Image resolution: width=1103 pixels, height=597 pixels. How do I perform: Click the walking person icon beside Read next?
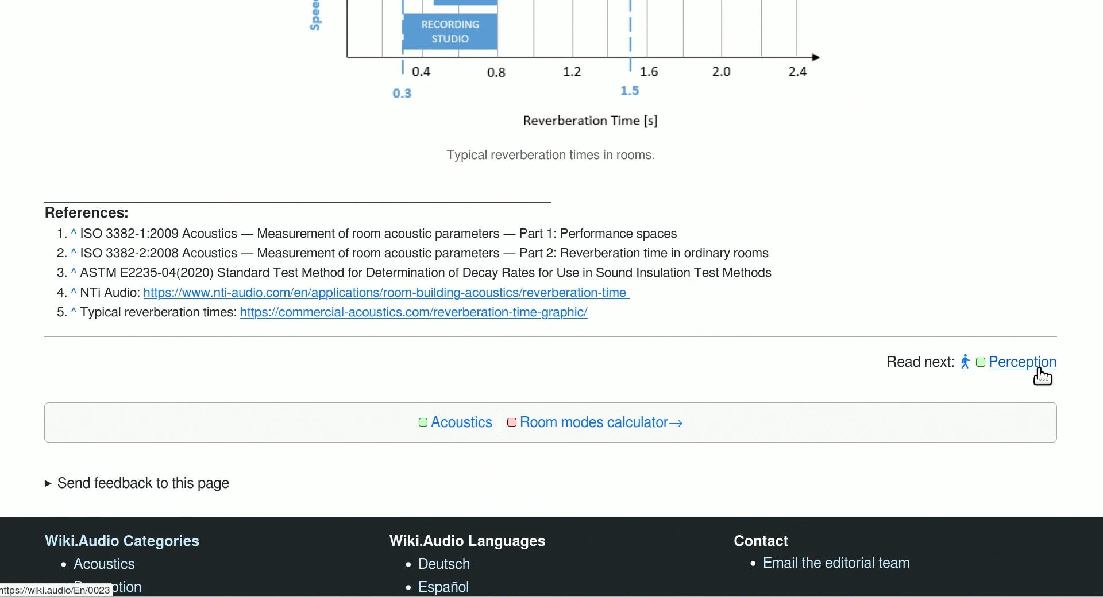pos(965,362)
